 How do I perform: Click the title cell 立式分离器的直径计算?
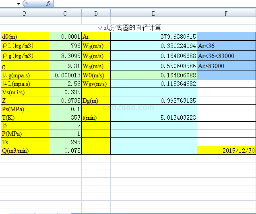(x=129, y=28)
